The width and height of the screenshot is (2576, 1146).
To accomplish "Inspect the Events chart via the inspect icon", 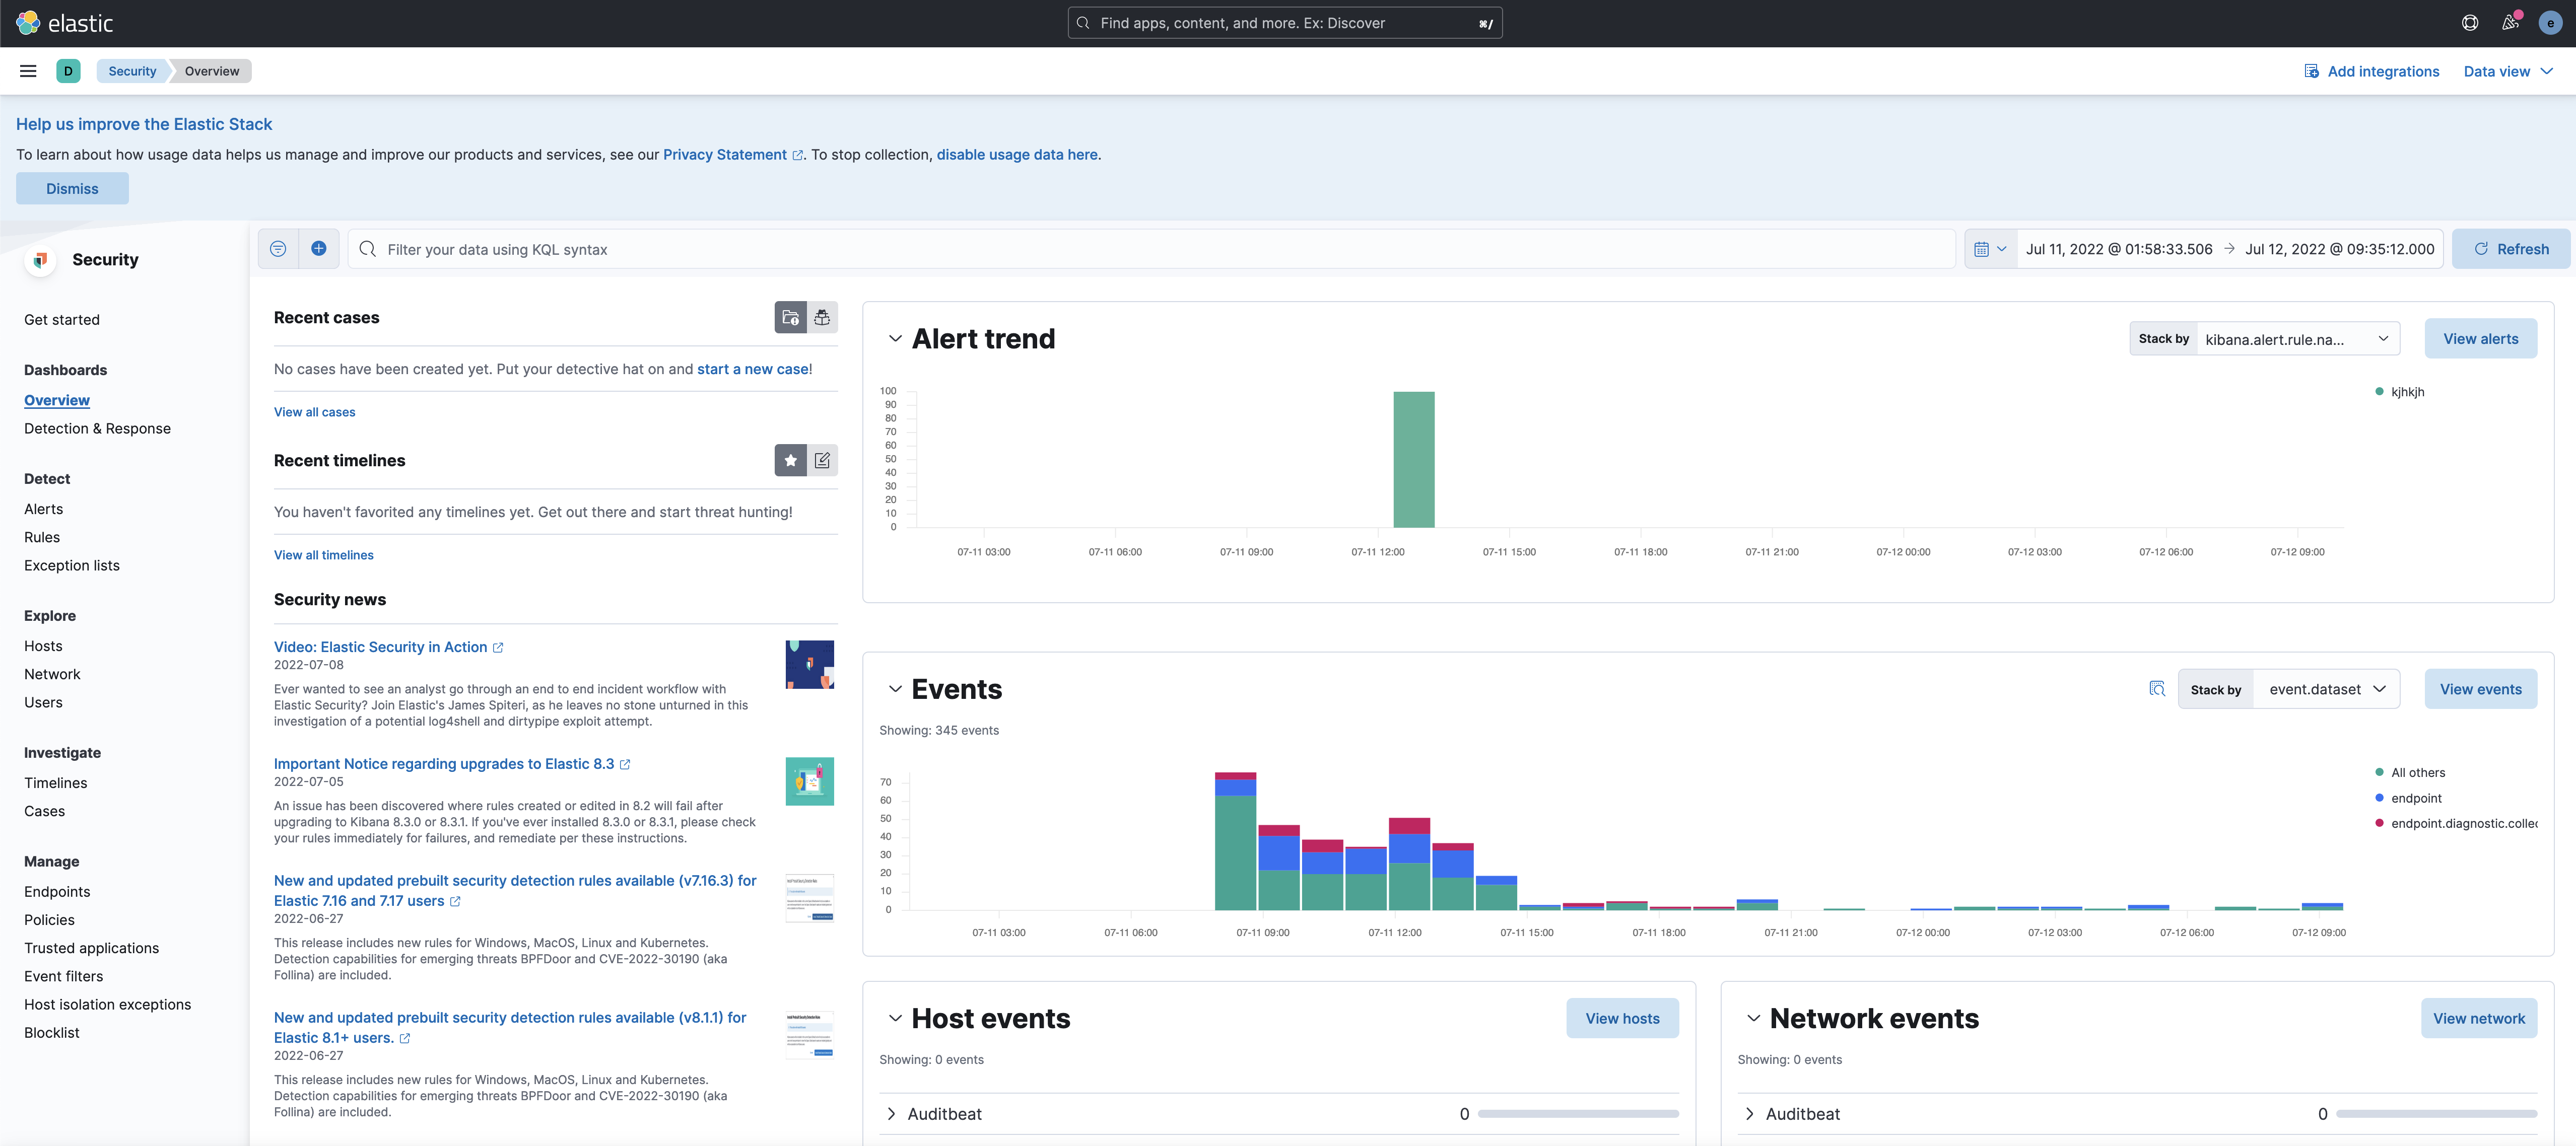I will pos(2156,688).
